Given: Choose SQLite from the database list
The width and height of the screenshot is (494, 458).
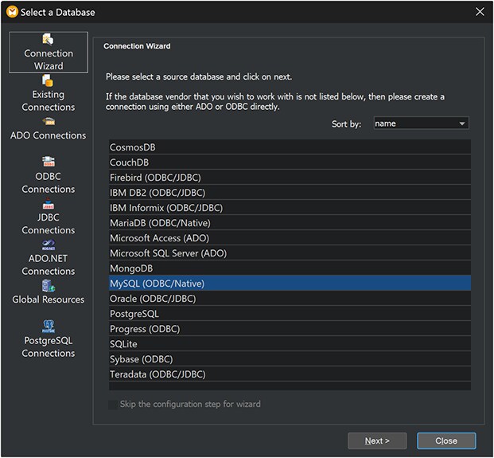Looking at the screenshot, I should pos(290,344).
